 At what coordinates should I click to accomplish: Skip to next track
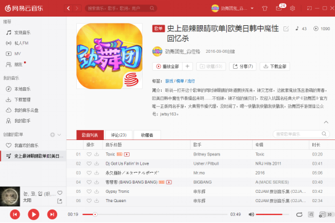[x=52, y=214]
